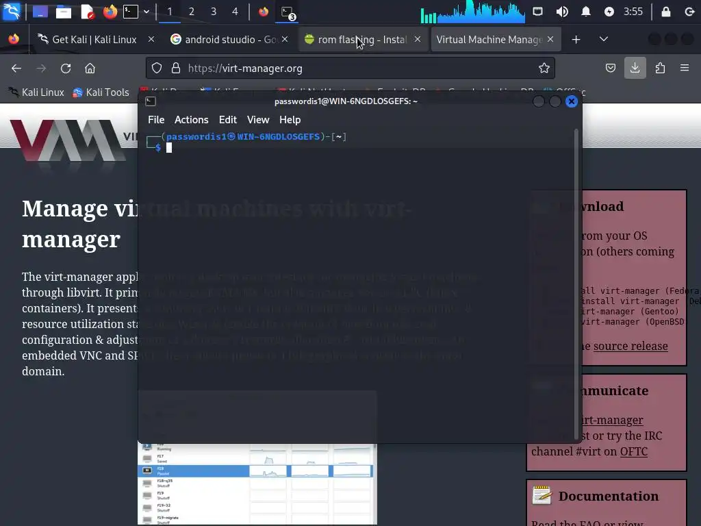The image size is (701, 526).
Task: Open the extensions puzzle icon
Action: click(x=660, y=68)
